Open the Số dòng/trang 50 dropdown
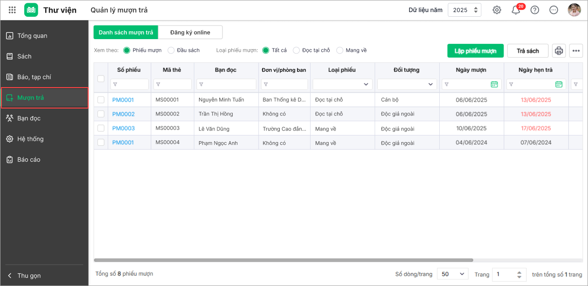This screenshot has width=588, height=286. [453, 274]
